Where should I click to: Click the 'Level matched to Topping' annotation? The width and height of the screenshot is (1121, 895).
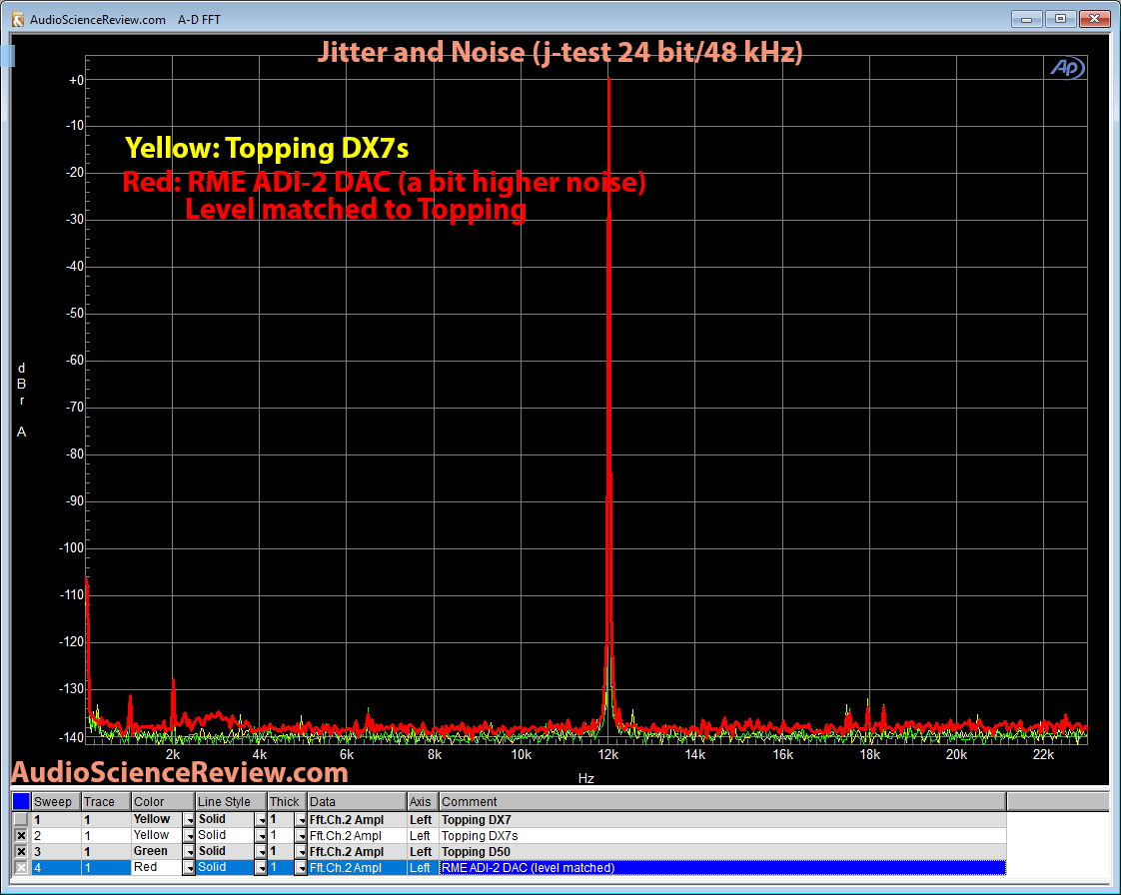356,210
